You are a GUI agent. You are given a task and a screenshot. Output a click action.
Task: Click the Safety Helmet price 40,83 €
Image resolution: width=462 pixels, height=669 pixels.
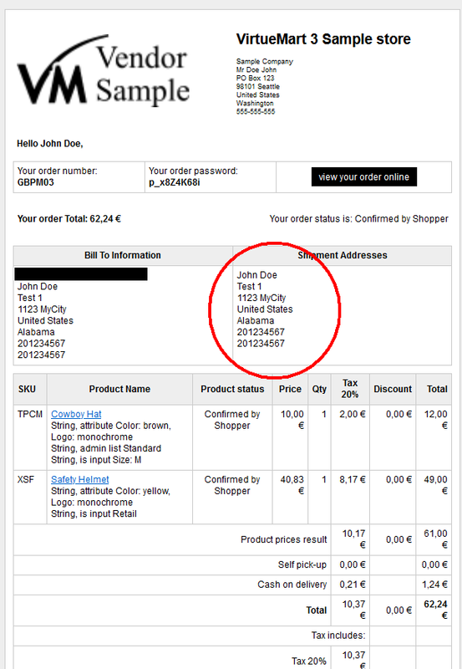292,485
